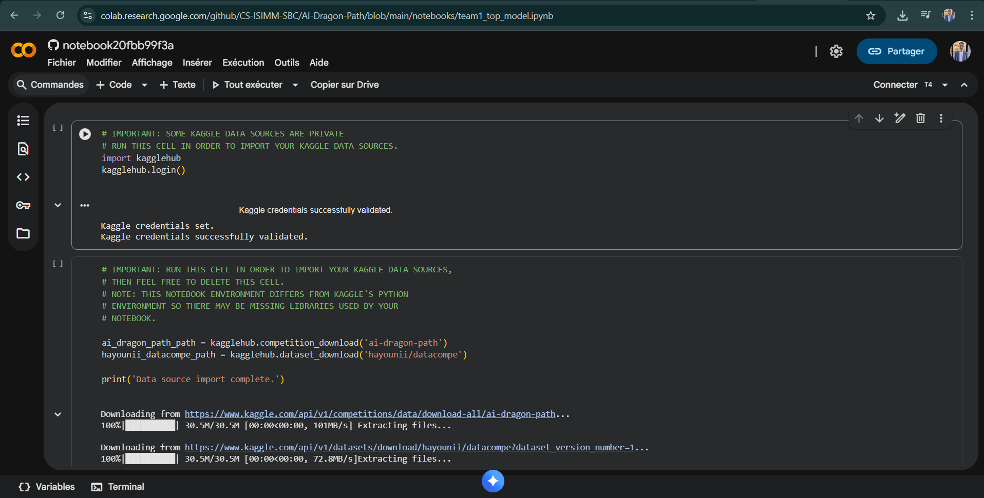Open the Insérer menu
The width and height of the screenshot is (984, 498).
[x=197, y=63]
